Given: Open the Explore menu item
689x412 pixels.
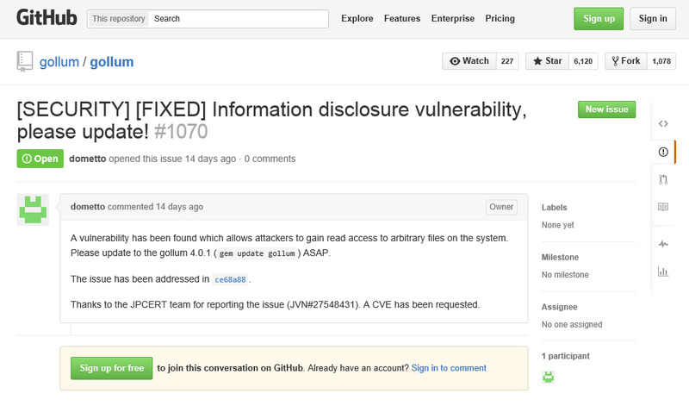Looking at the screenshot, I should tap(357, 19).
